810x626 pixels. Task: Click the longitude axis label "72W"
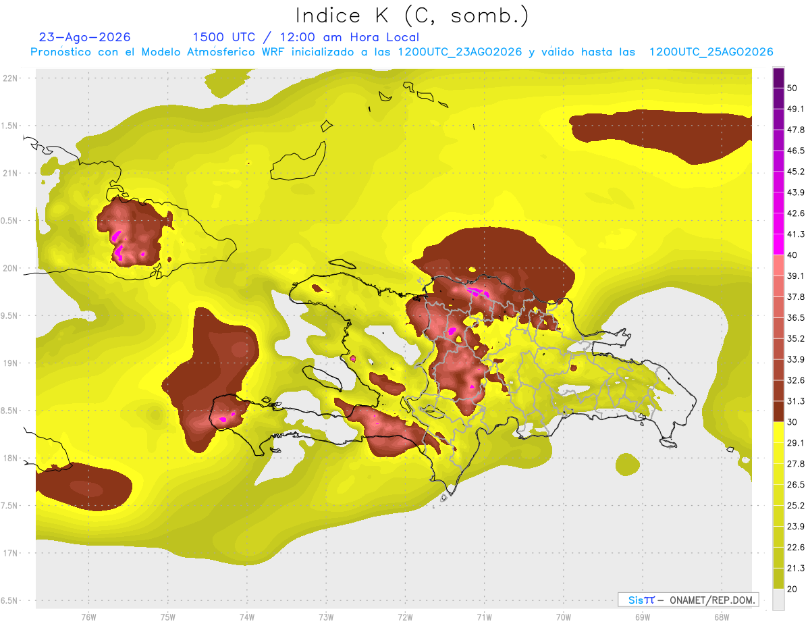[405, 617]
